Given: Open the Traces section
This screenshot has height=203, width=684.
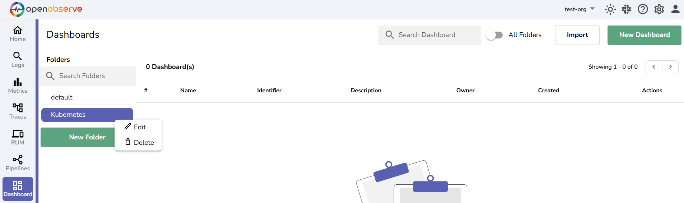Looking at the screenshot, I should (18, 111).
